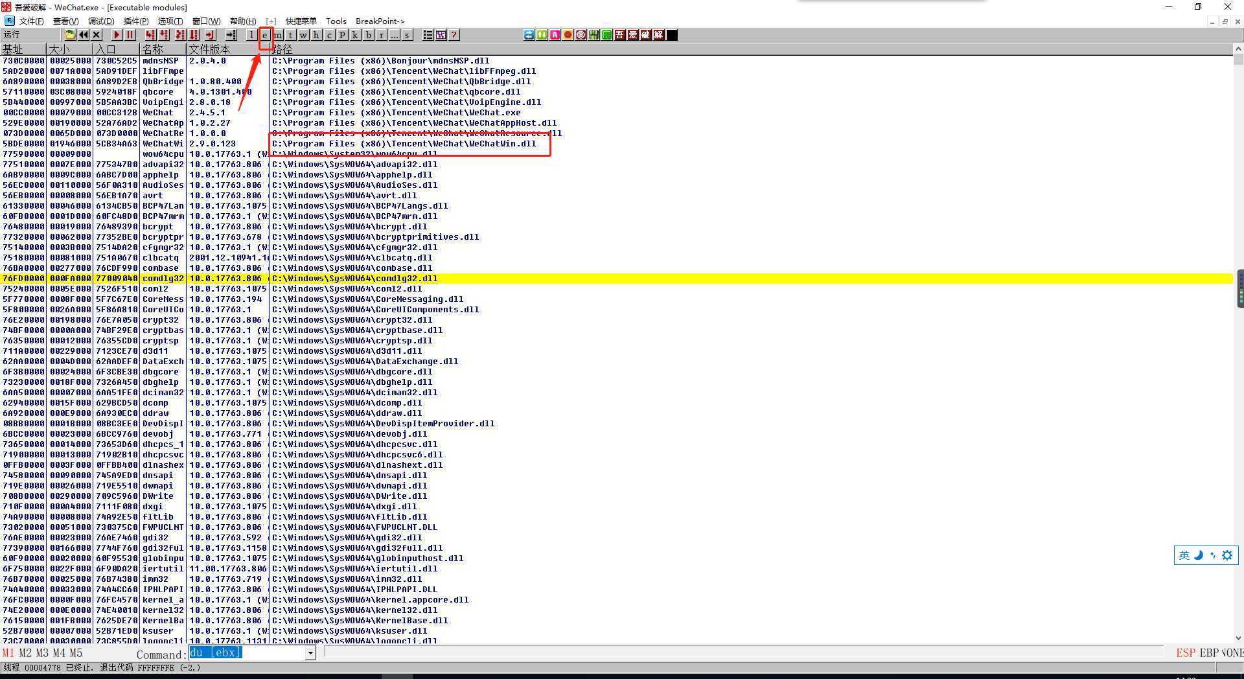Click the Trace over toolbar icon
This screenshot has height=679, width=1244.
194,35
